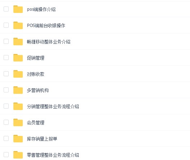
Task: Select the 畅捷移动整体业务介绍 checkbox
Action: click(x=6, y=41)
